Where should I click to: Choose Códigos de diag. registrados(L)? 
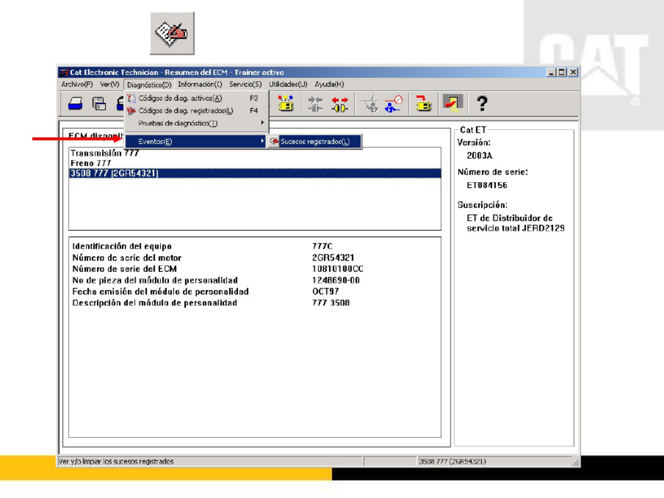[196, 111]
